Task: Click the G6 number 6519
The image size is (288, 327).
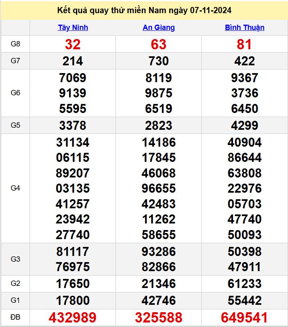Action: [159, 108]
